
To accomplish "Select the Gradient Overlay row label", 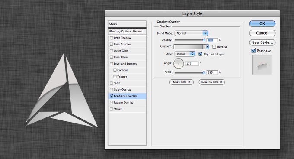I will point(125,96).
